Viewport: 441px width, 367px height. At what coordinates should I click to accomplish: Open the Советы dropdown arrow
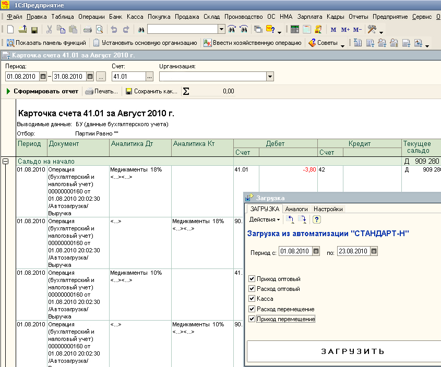click(342, 45)
